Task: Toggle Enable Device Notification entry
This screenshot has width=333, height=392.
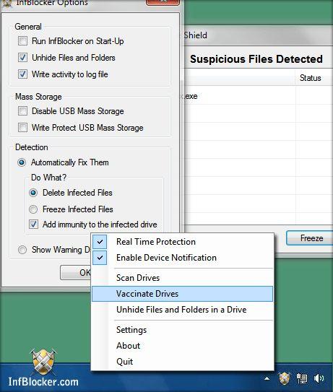Action: click(166, 258)
